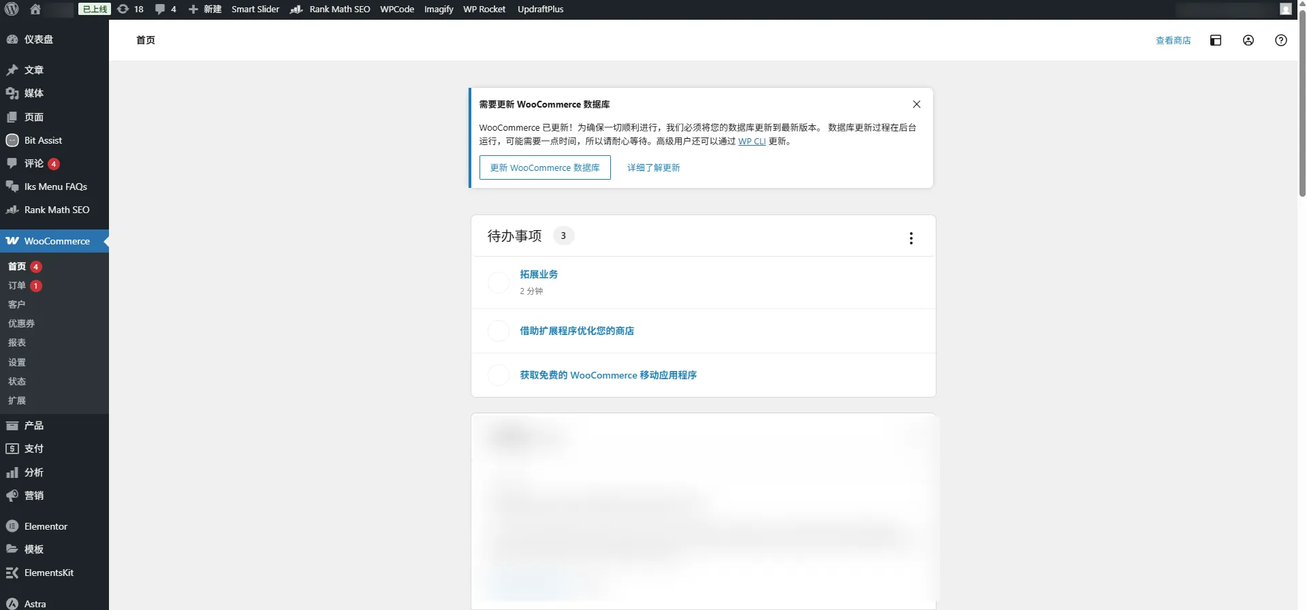Click 详细了解更新 link

coord(653,167)
